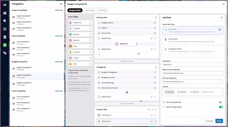Add new Project Template
The height and width of the screenshot is (127, 228).
coord(59,10)
